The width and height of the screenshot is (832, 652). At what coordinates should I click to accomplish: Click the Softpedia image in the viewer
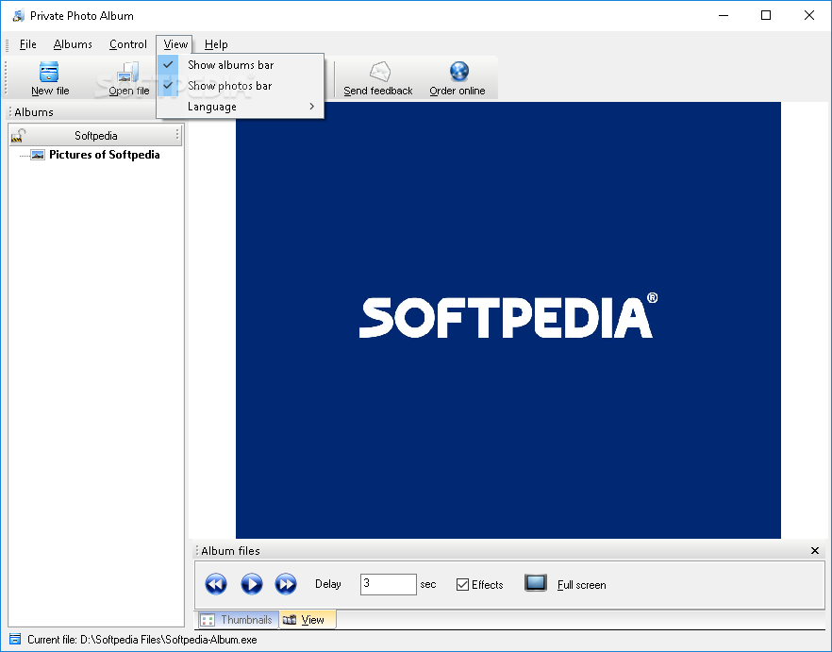click(x=508, y=320)
